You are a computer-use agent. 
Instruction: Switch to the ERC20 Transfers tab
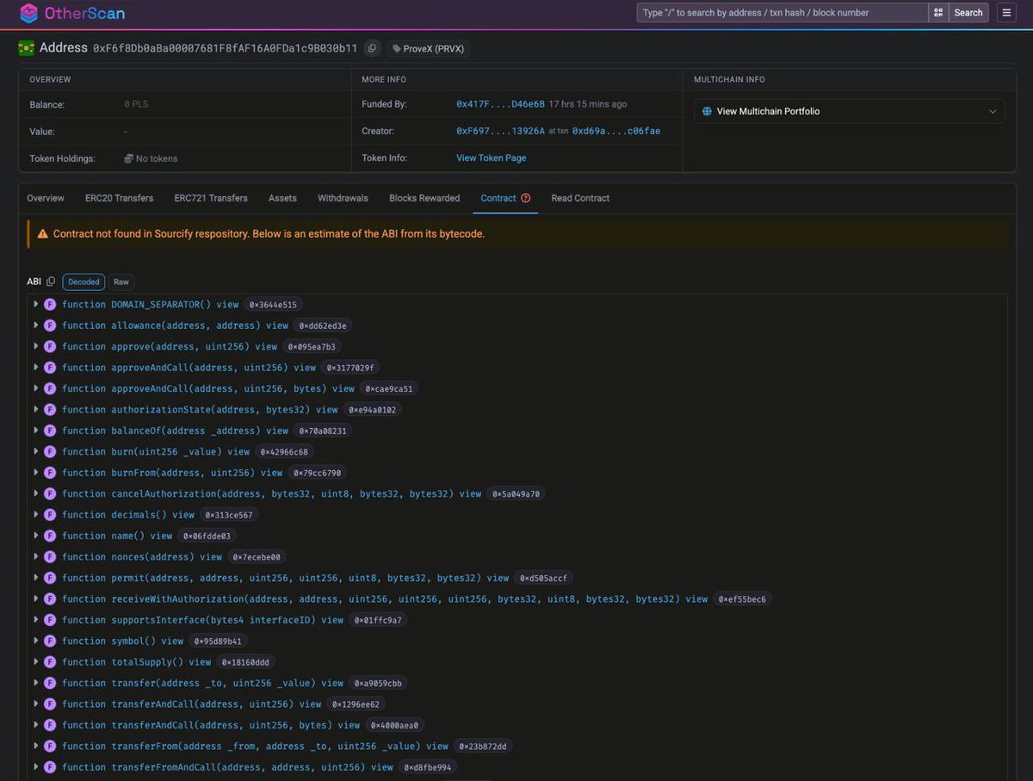tap(119, 198)
